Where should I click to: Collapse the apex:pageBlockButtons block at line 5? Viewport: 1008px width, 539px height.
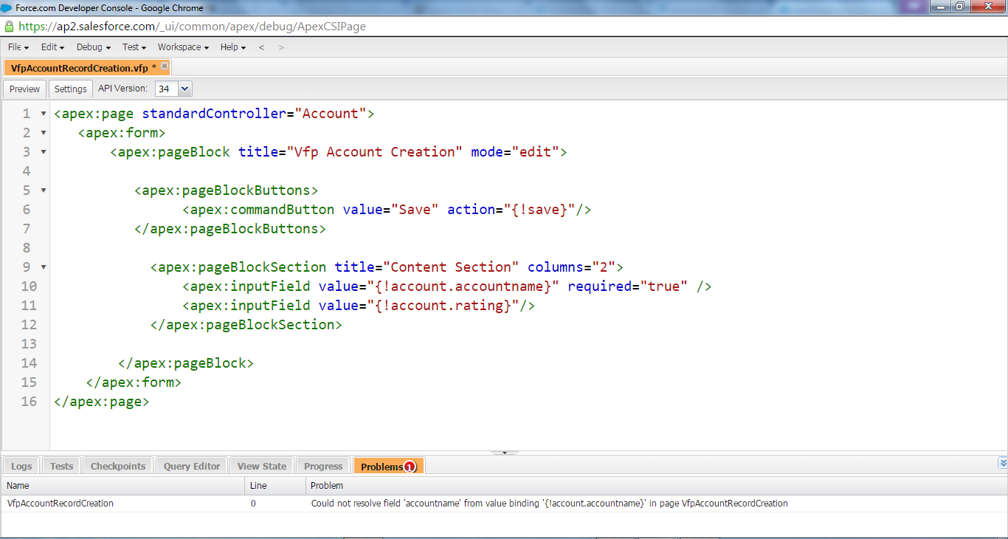(43, 190)
